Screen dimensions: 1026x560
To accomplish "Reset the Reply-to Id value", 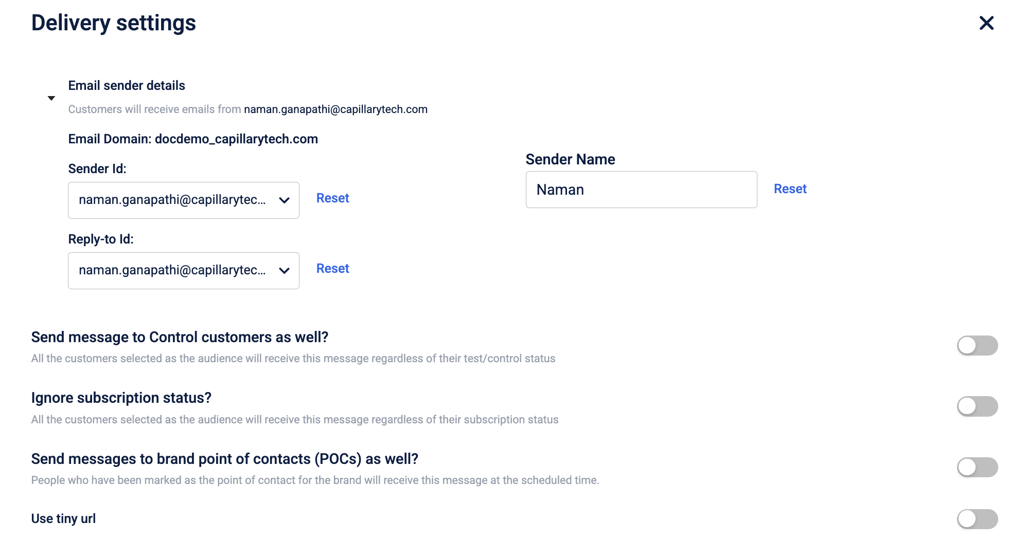I will (x=332, y=269).
